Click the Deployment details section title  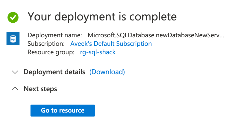[54, 72]
